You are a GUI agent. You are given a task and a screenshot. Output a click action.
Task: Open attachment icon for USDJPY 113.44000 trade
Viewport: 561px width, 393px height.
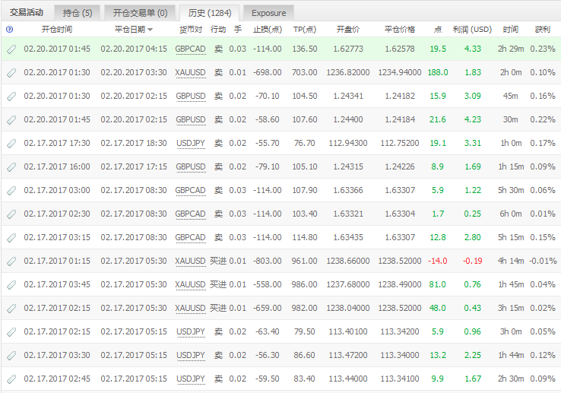[11, 379]
